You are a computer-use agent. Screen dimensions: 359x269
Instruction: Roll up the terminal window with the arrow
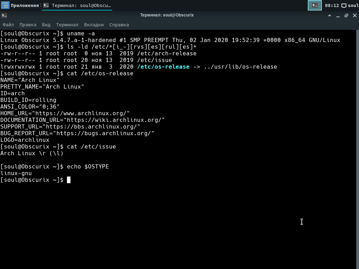click(330, 15)
